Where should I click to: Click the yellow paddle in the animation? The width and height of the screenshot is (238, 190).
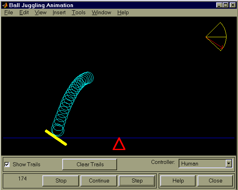56,138
